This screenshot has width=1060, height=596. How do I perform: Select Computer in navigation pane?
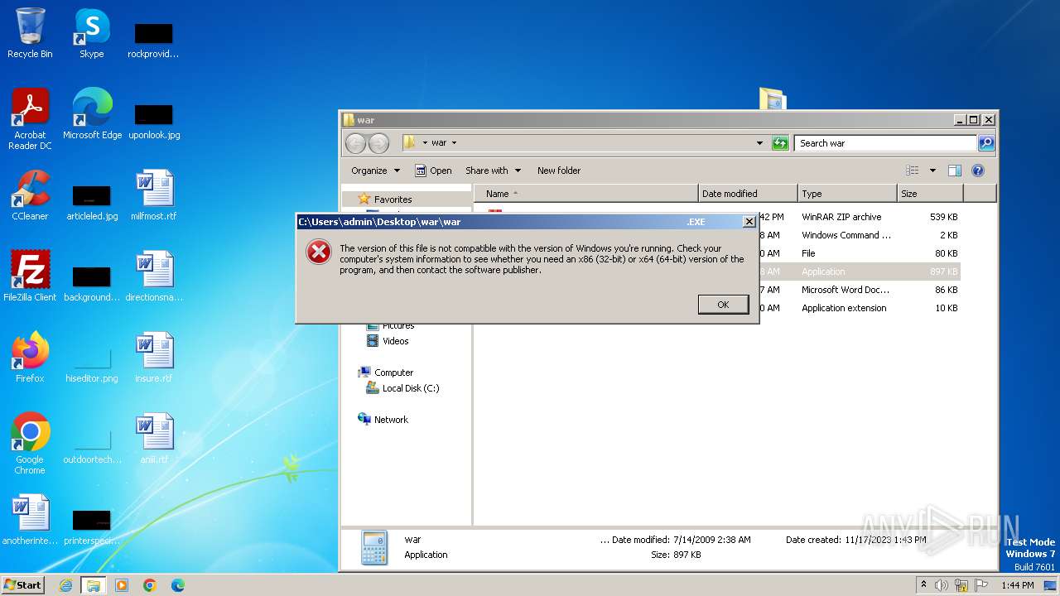click(x=385, y=372)
